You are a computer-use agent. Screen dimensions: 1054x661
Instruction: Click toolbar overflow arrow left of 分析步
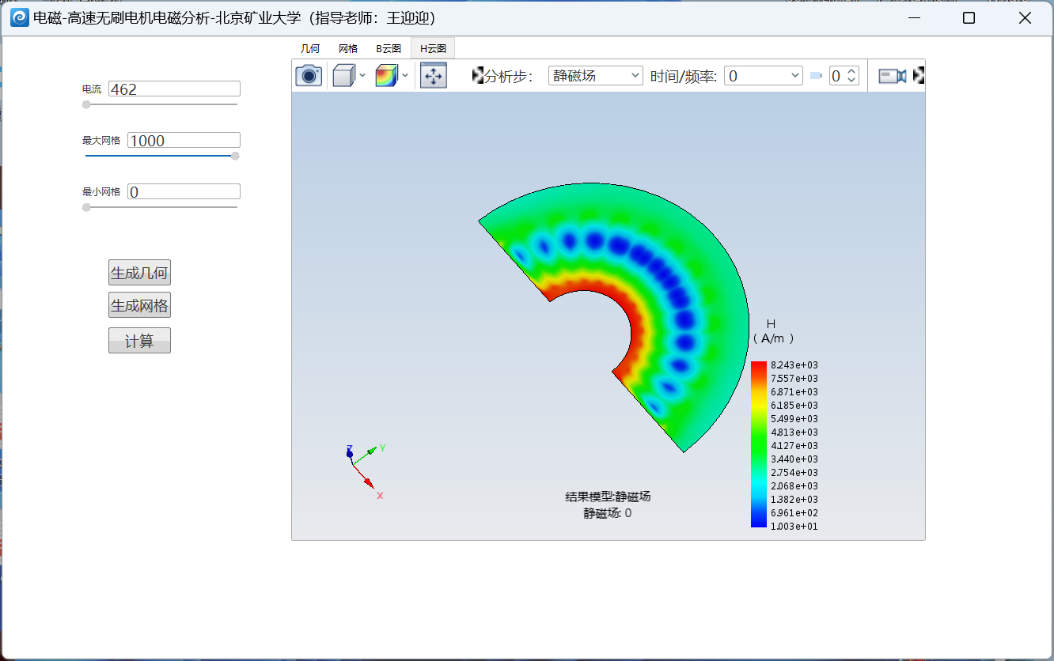(478, 76)
